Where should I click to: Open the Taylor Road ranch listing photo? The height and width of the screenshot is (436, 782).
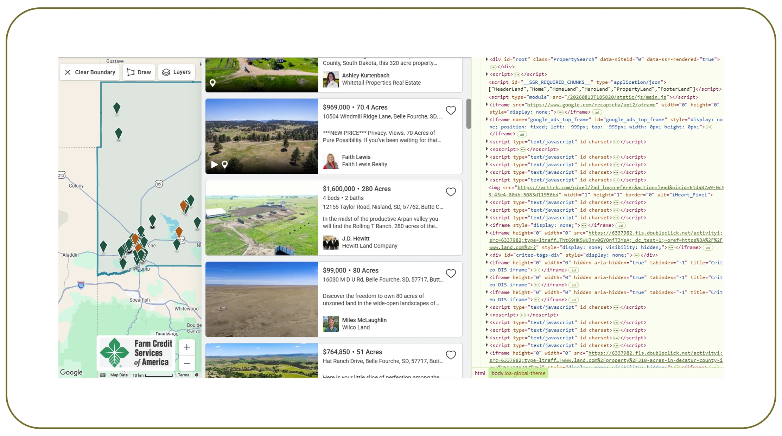(262, 218)
